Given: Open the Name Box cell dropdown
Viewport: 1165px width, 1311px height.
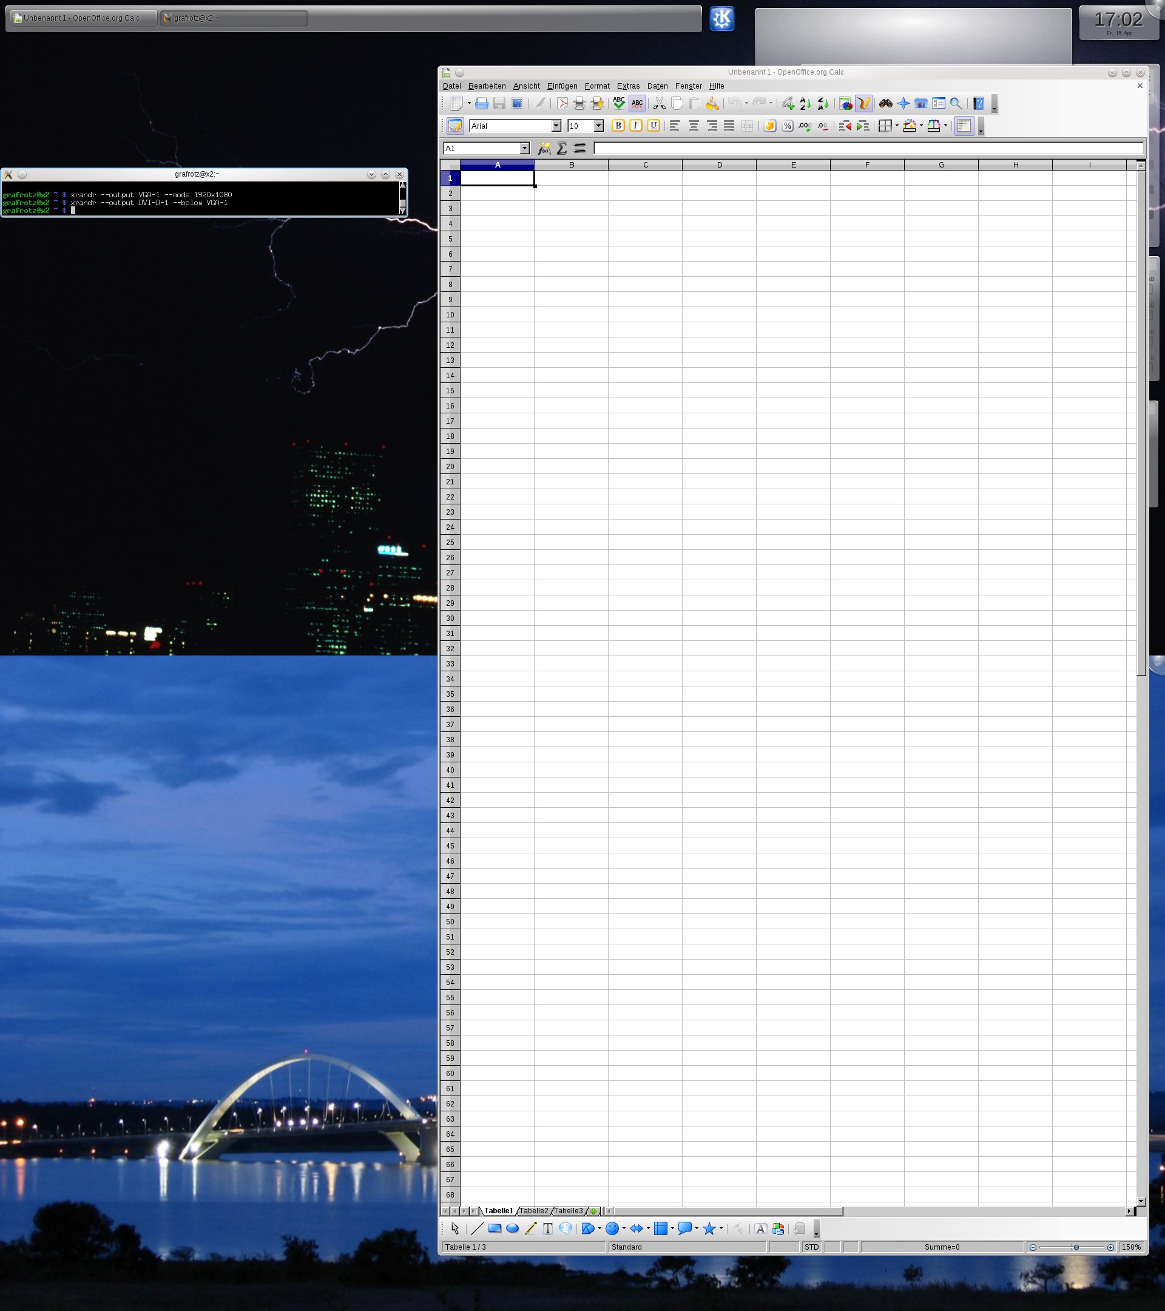Looking at the screenshot, I should click(x=524, y=148).
